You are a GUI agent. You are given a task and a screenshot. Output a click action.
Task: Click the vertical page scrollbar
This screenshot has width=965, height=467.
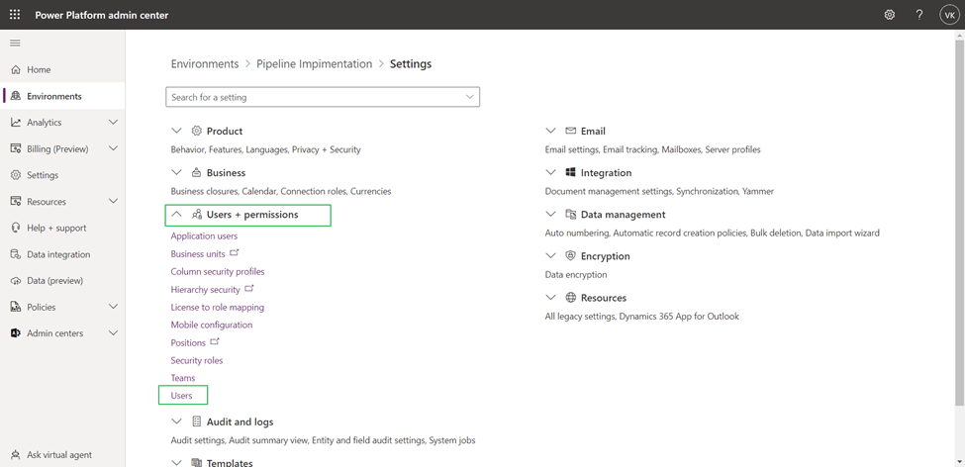coord(959,228)
